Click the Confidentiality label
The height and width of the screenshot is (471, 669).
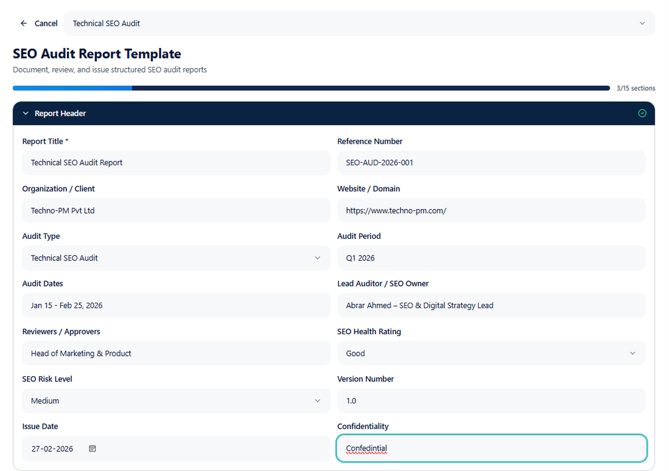pos(363,426)
